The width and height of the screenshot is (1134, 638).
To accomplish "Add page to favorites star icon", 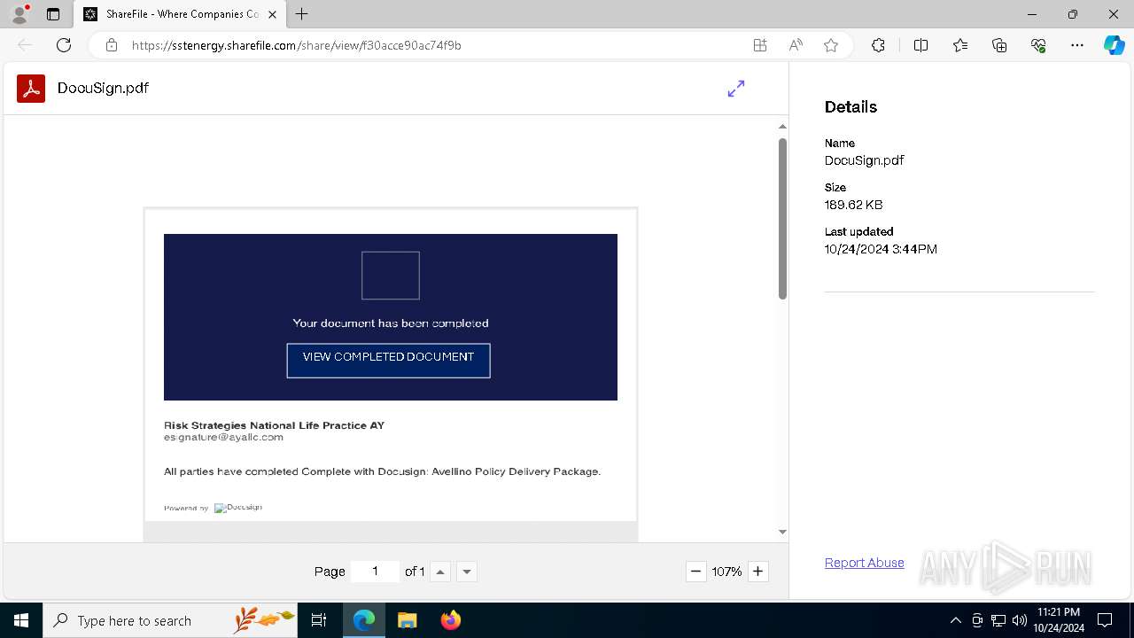I will point(831,45).
